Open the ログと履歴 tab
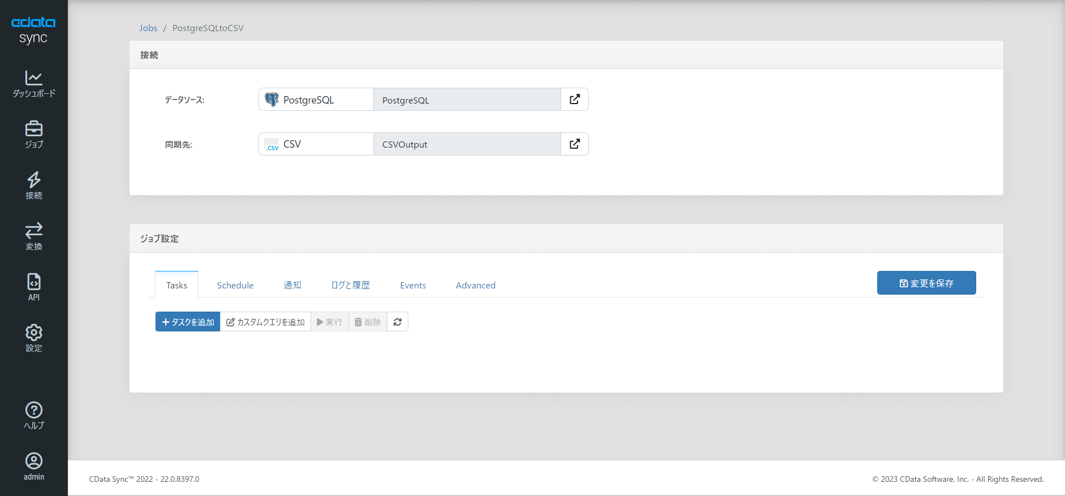Viewport: 1065px width, 496px height. (351, 285)
